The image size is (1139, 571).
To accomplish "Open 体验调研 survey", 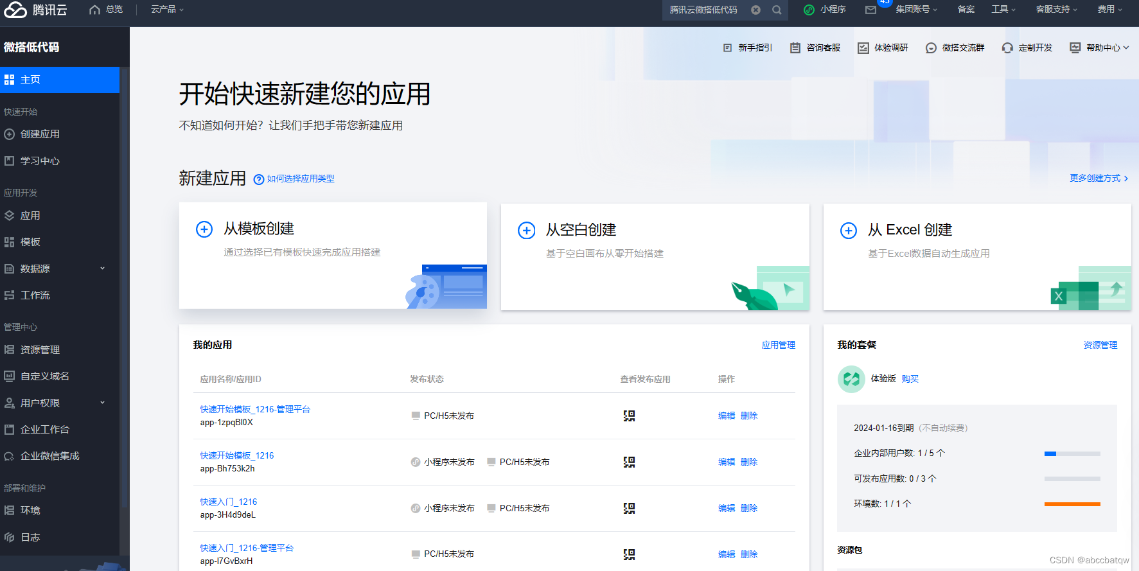I will click(x=883, y=48).
